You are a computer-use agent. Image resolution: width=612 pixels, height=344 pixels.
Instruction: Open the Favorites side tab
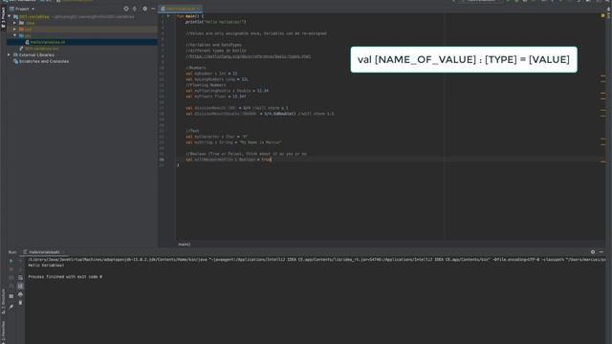coord(3,332)
